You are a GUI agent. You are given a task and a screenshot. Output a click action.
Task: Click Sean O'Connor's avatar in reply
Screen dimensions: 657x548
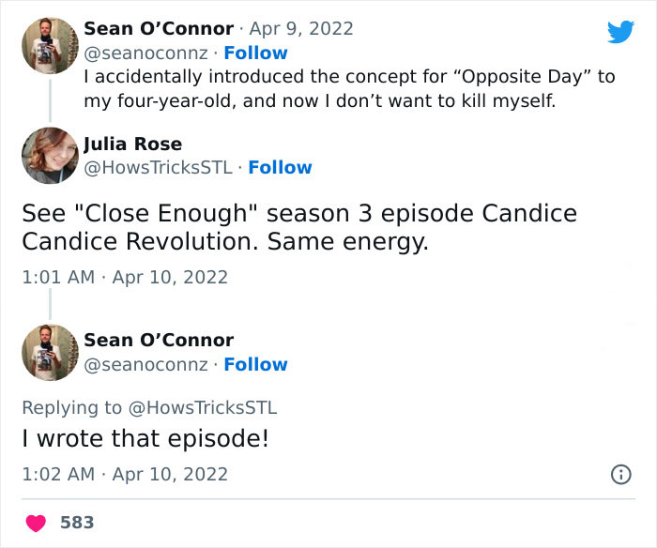tap(50, 352)
